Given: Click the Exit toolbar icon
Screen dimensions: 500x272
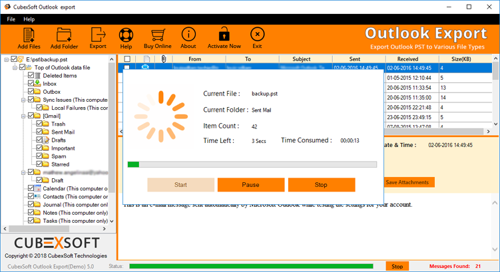Looking at the screenshot, I should tap(257, 38).
